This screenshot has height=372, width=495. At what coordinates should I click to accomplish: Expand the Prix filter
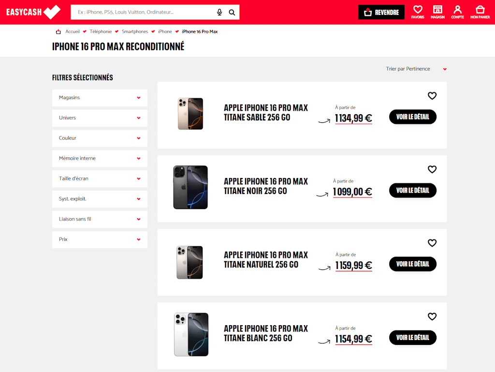coord(100,239)
